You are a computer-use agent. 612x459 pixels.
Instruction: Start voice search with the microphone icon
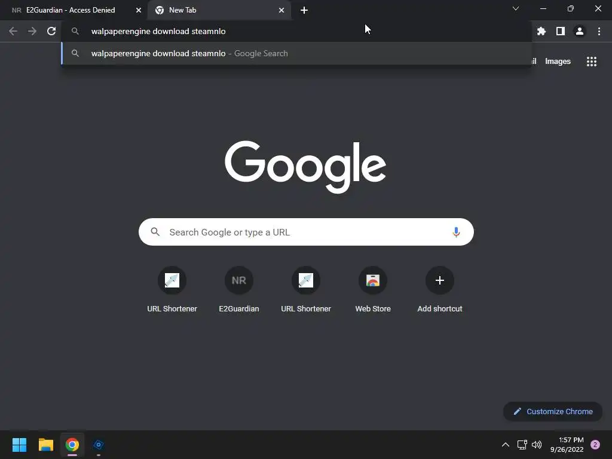456,232
